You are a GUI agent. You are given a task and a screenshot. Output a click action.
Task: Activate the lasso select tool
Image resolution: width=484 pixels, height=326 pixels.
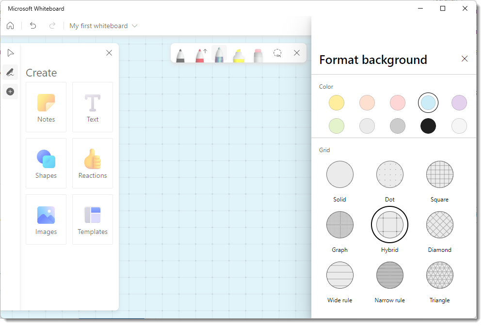pos(277,53)
